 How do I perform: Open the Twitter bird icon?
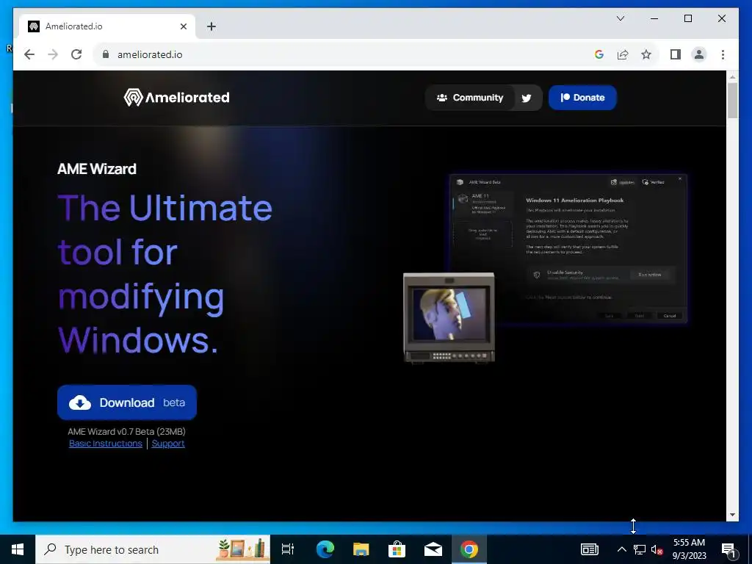click(x=527, y=98)
